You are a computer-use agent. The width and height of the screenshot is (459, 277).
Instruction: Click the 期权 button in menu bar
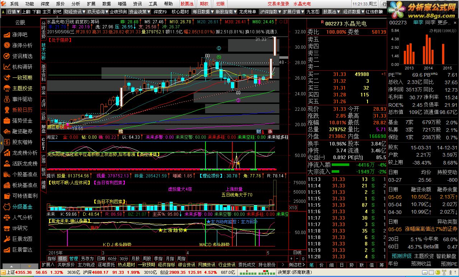click(x=204, y=4)
